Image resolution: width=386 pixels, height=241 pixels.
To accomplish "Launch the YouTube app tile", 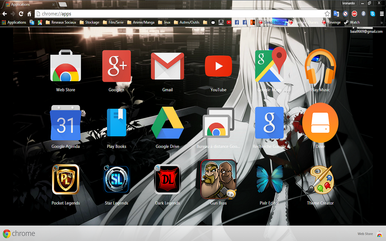I will coord(218,66).
